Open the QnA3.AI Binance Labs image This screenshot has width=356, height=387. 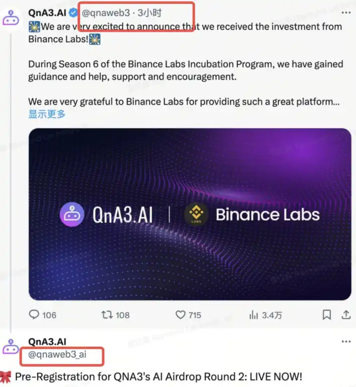190,214
